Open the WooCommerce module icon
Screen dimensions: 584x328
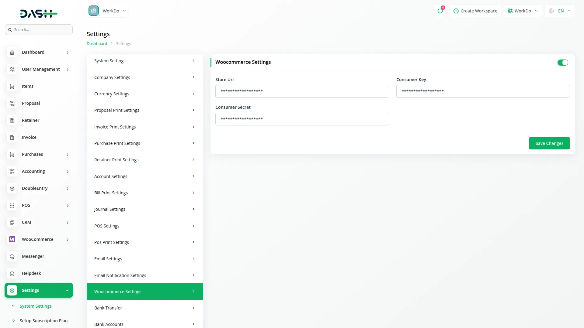pos(12,239)
